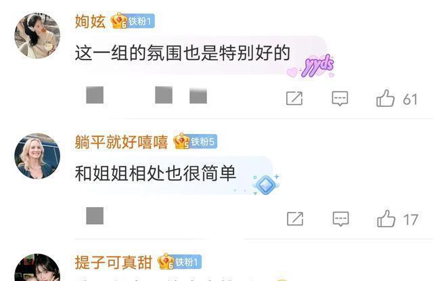Viewport: 433px width, 281px height.
Task: Share the 和姐姐相处也很简单 comment
Action: click(295, 219)
